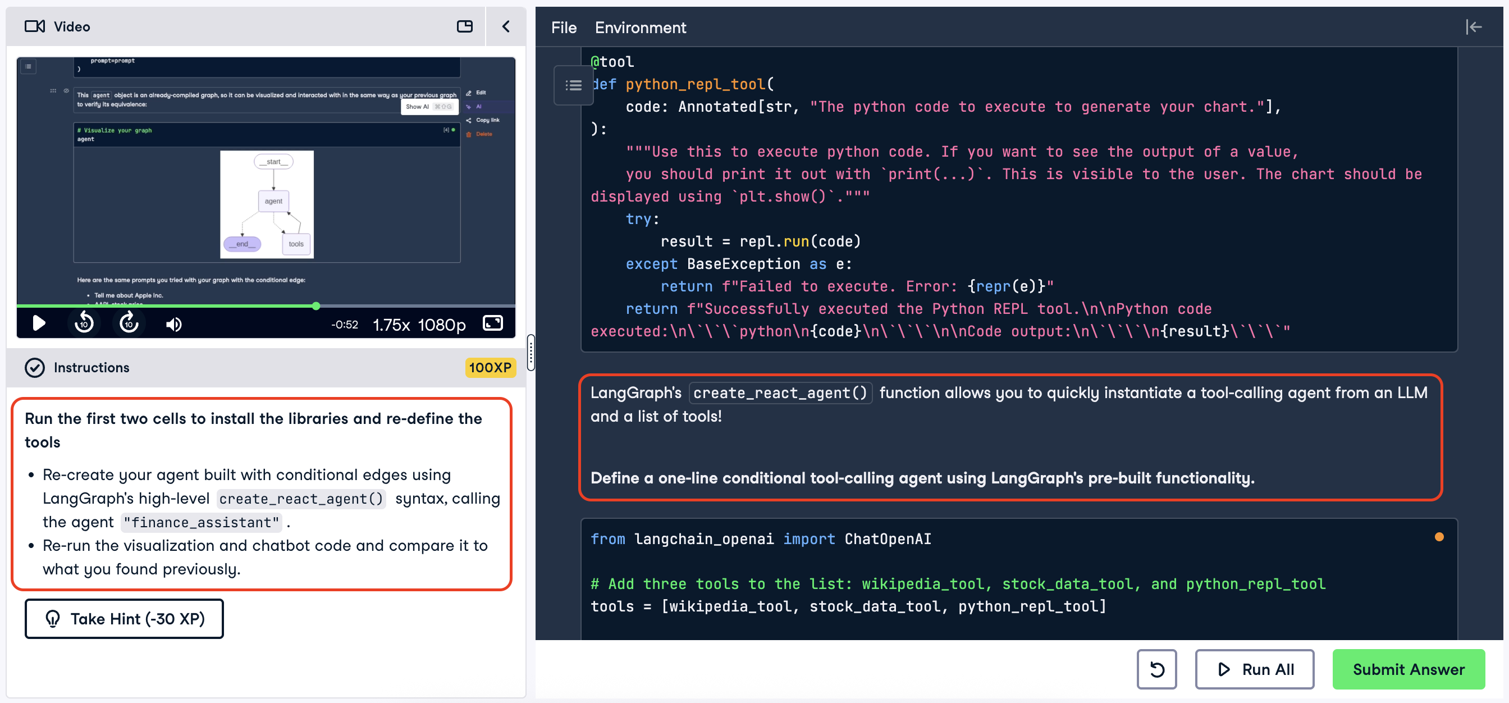Click Run All button
The height and width of the screenshot is (703, 1509).
click(x=1255, y=669)
